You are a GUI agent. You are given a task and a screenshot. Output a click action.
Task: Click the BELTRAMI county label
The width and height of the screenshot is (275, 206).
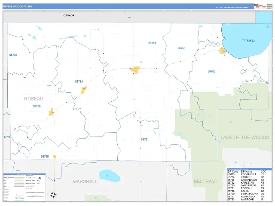point(205,181)
